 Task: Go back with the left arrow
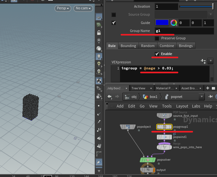110,97
